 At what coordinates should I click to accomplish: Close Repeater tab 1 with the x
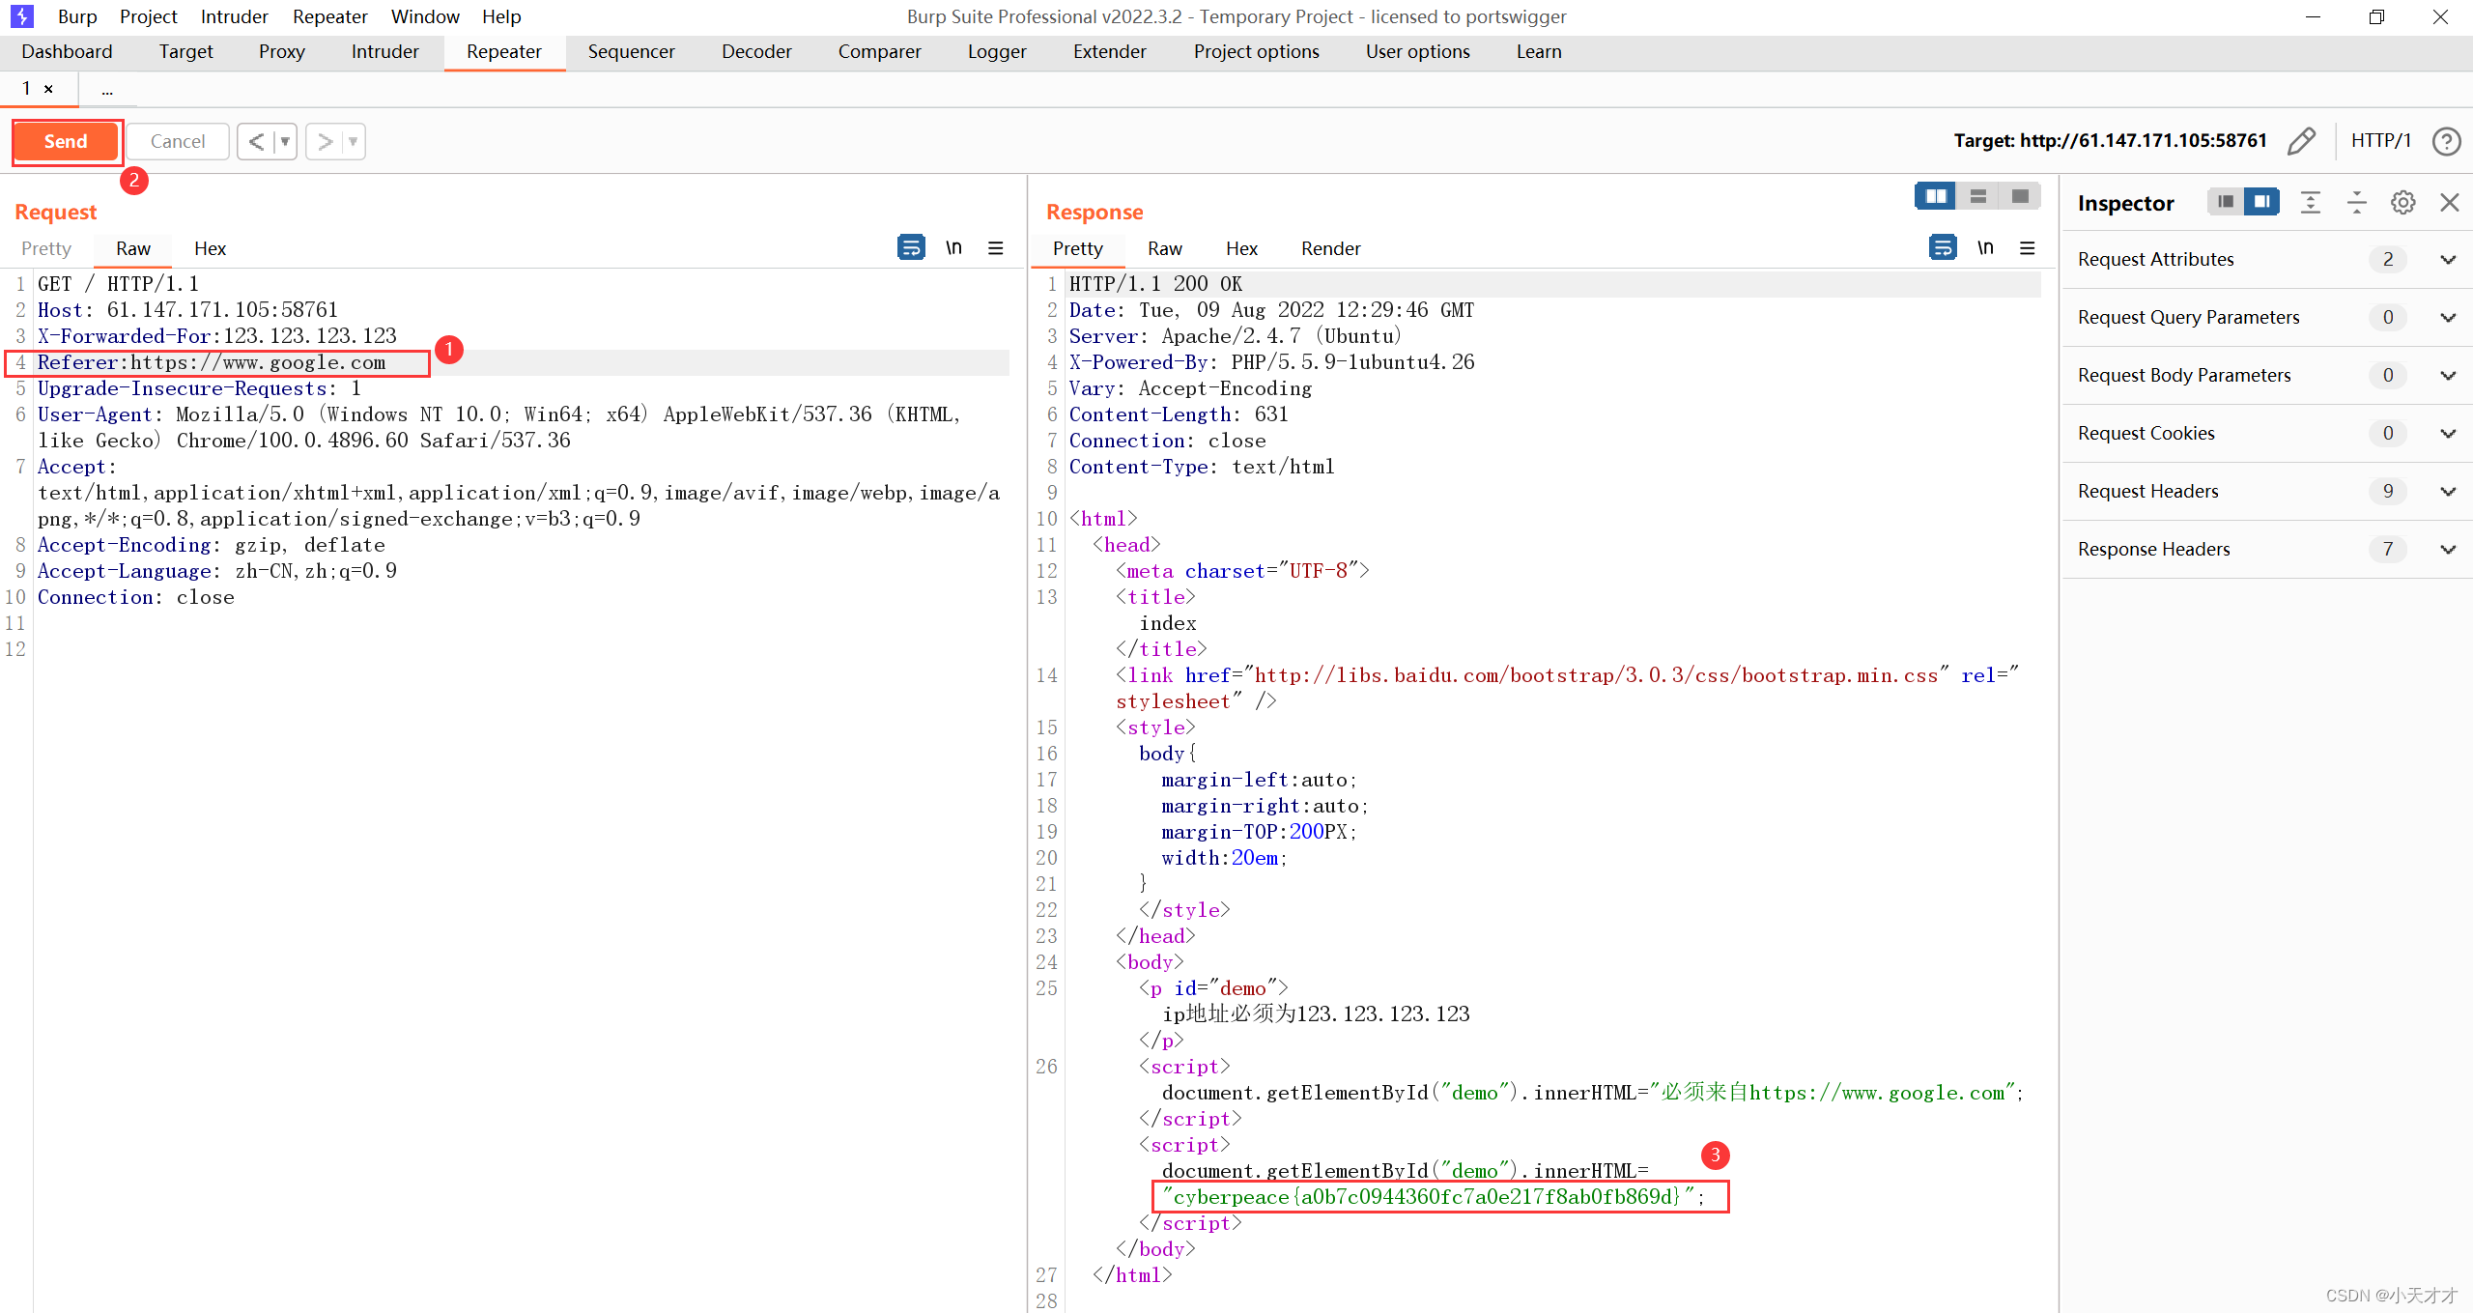coord(48,89)
